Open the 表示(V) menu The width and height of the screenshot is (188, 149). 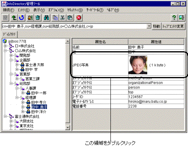(x=39, y=10)
